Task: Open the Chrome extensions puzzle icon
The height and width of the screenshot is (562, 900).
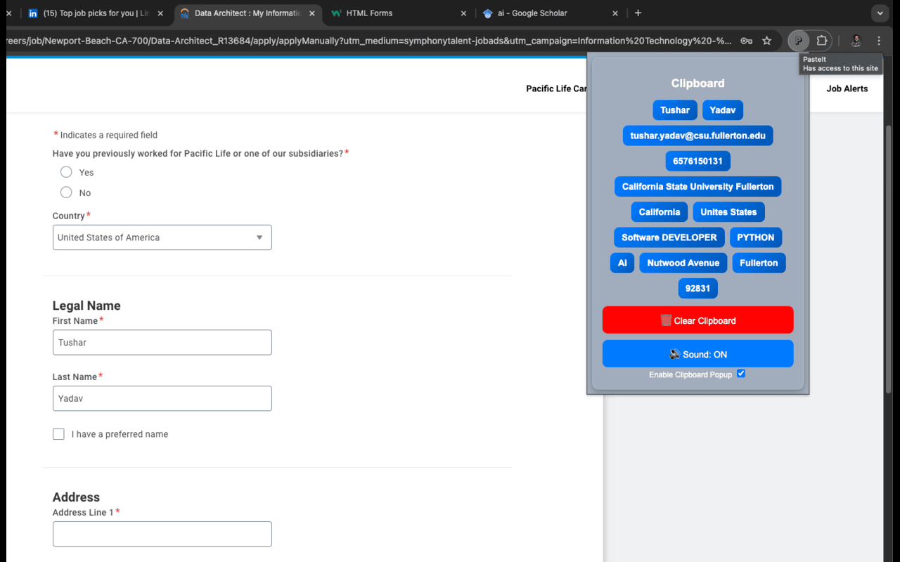Action: [x=821, y=41]
